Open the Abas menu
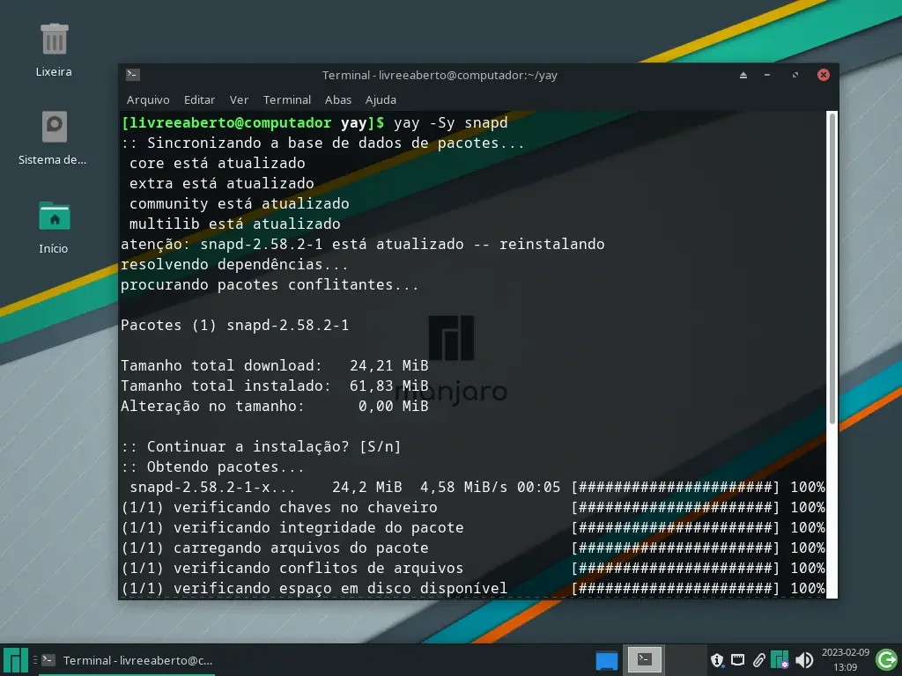This screenshot has width=902, height=676. click(x=337, y=100)
